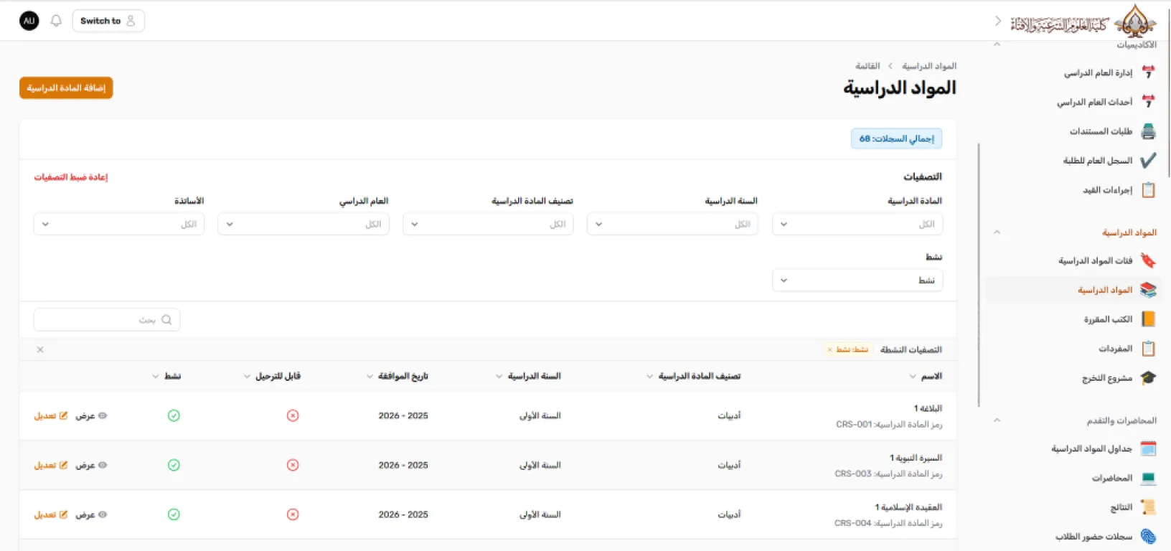Collapse the المواد الدراسية sidebar group
Image resolution: width=1171 pixels, height=551 pixels.
point(997,232)
